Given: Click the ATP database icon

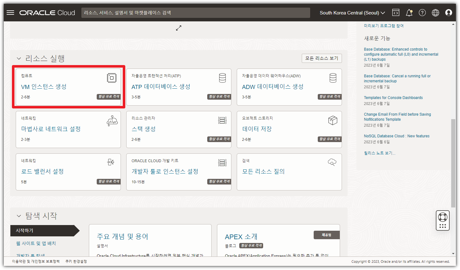Looking at the screenshot, I should click(x=222, y=78).
